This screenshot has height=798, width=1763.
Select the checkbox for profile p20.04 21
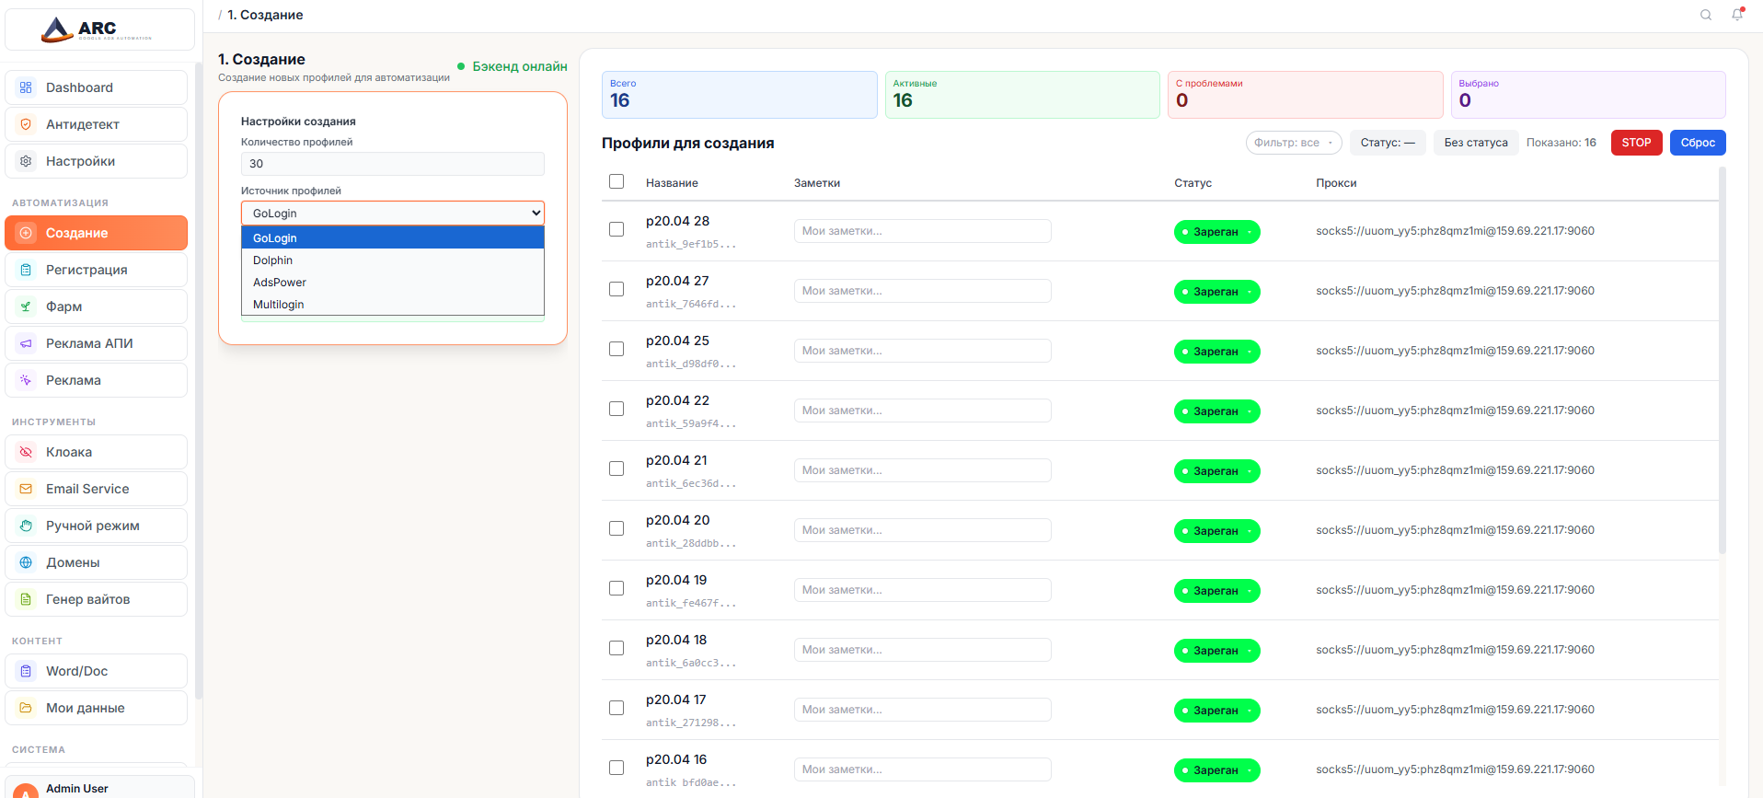click(616, 468)
